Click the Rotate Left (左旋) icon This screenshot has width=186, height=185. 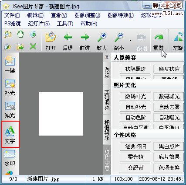[178, 37]
